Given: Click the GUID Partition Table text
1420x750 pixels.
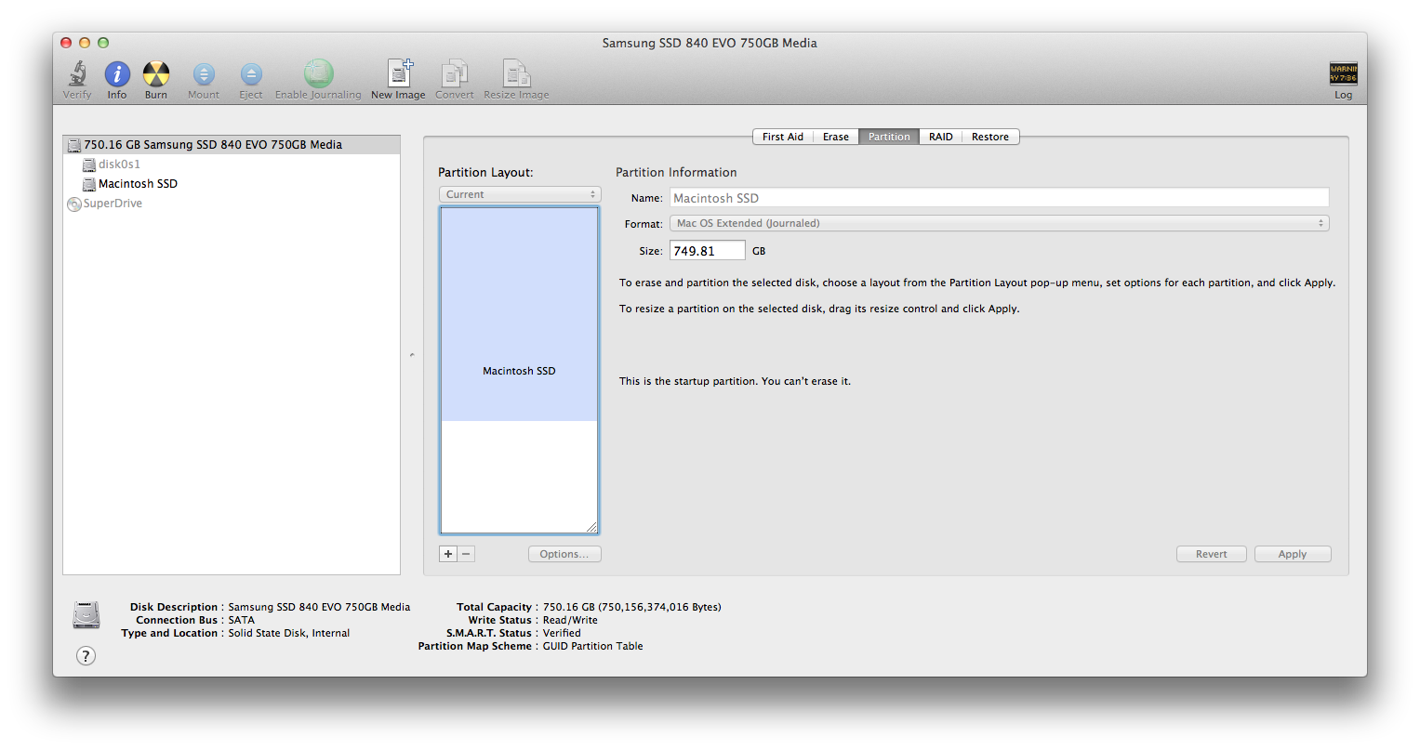Looking at the screenshot, I should [593, 646].
